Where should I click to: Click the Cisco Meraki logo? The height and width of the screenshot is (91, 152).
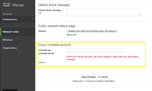[13, 5]
